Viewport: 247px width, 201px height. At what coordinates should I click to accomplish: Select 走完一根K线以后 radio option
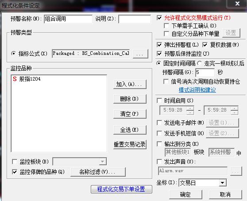(200, 63)
